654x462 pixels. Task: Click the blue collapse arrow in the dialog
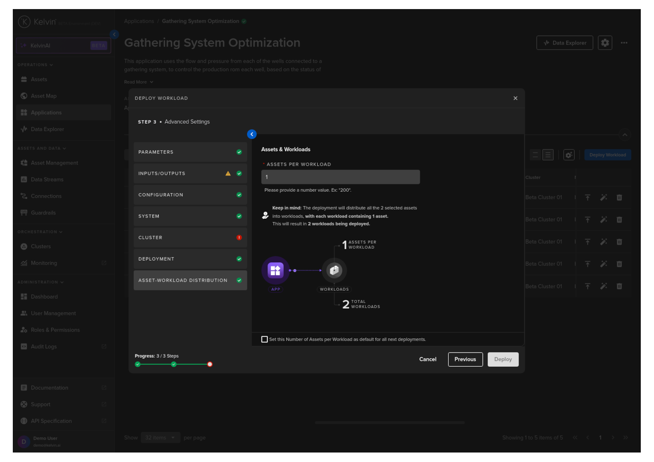(251, 134)
